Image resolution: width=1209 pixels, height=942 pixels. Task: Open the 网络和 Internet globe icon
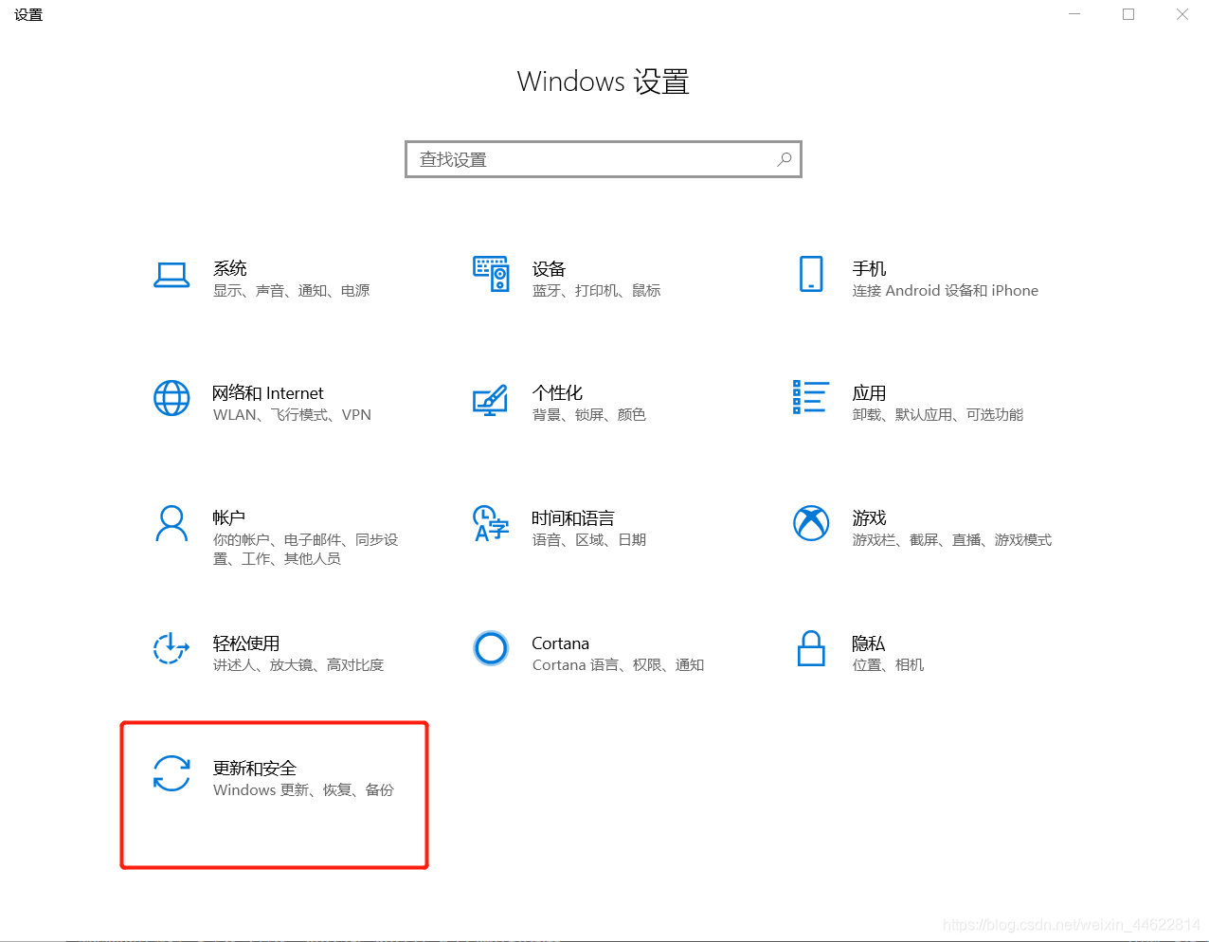pyautogui.click(x=171, y=398)
